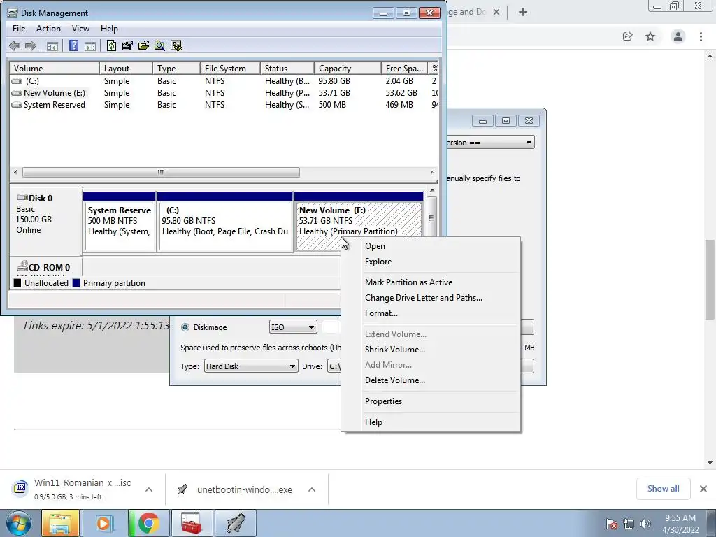Select the CD-ROM 0 drive icon
Viewport: 716px width, 537px height.
pyautogui.click(x=22, y=266)
